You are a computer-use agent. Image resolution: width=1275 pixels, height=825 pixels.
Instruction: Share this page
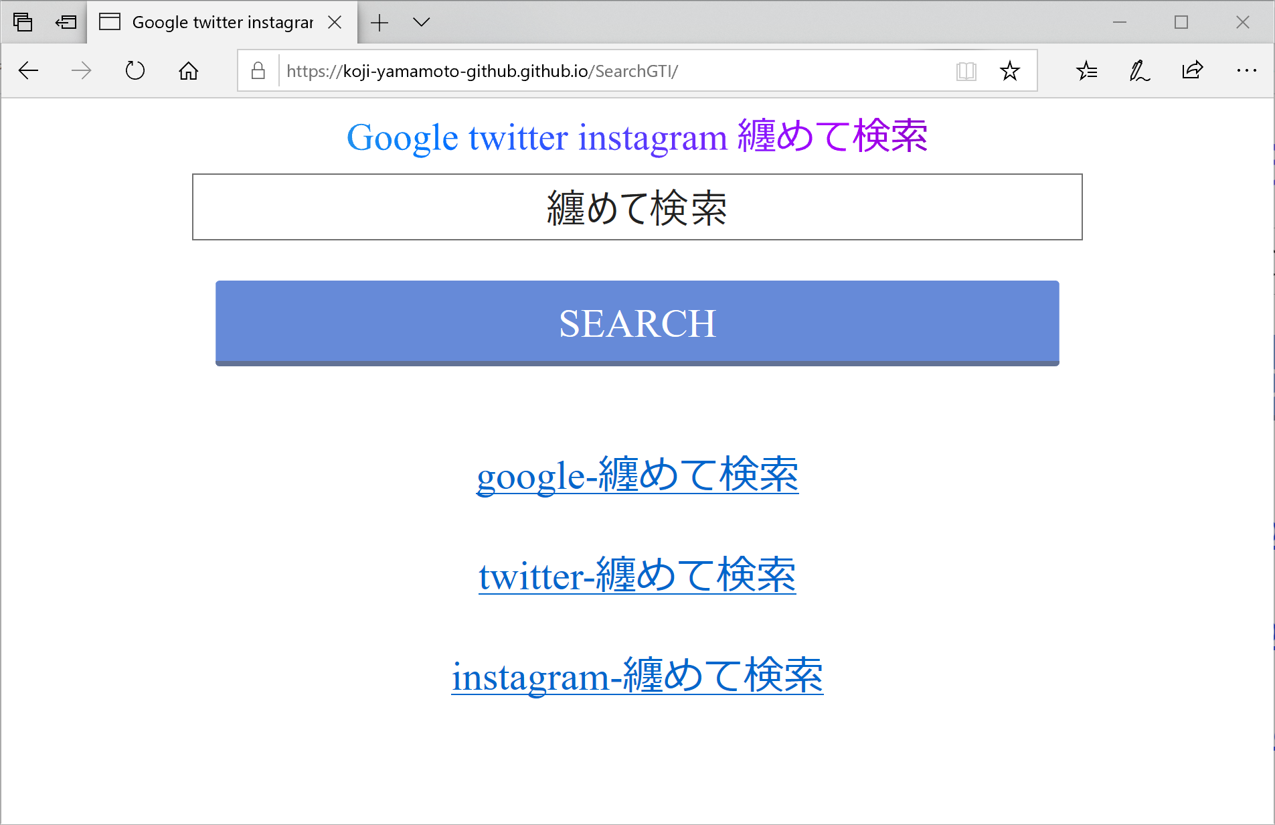1193,70
